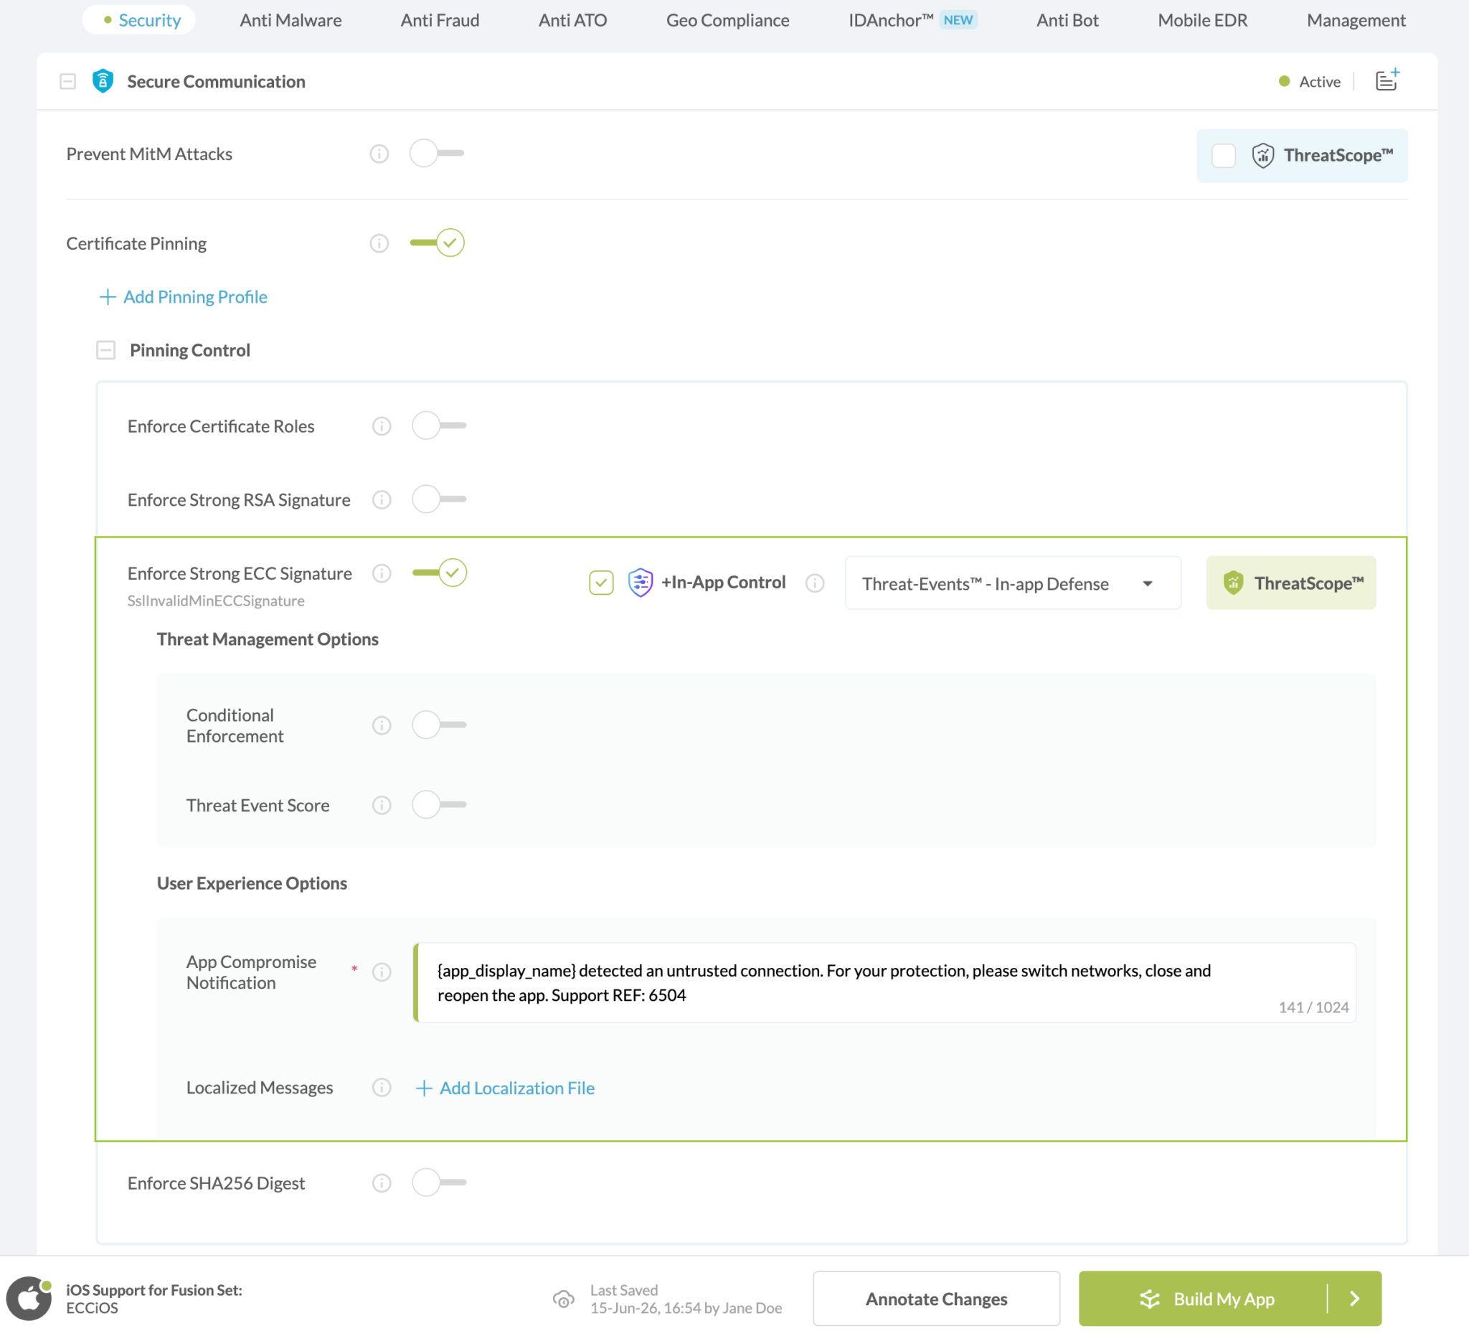Click the Build My App arrow chevron
This screenshot has height=1336, width=1469.
point(1355,1299)
